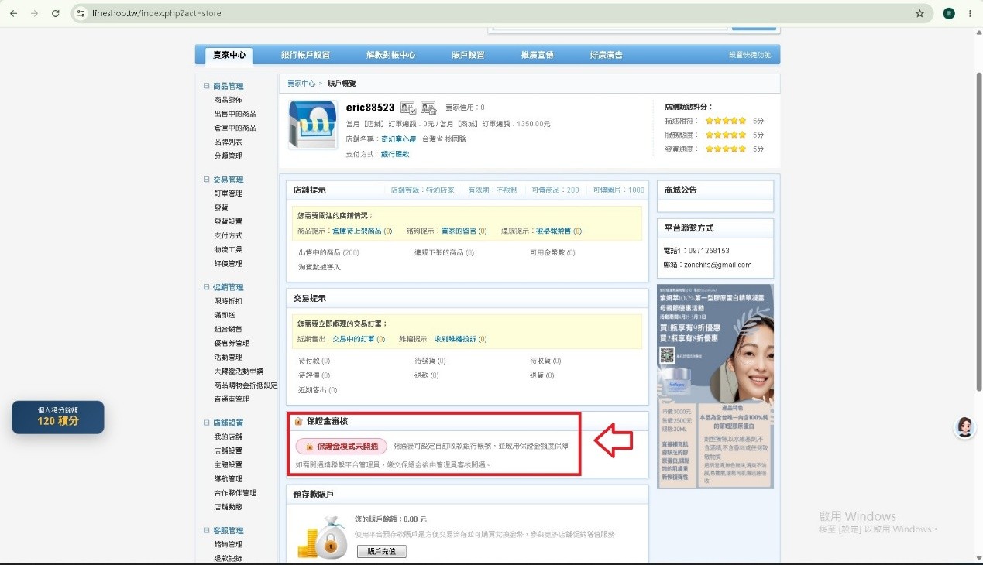
Task: Open 交易中的訂單 link
Action: point(353,339)
